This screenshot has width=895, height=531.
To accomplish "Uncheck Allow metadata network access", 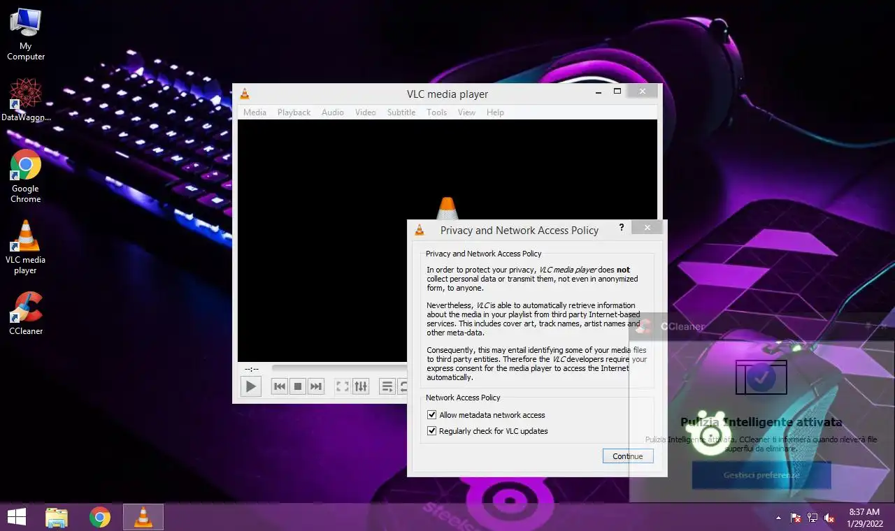I will [x=432, y=415].
